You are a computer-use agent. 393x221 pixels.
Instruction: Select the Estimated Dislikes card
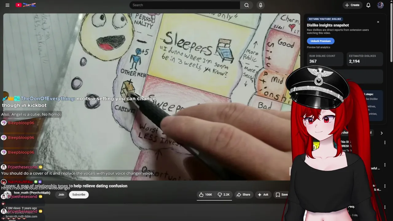[x=365, y=59]
